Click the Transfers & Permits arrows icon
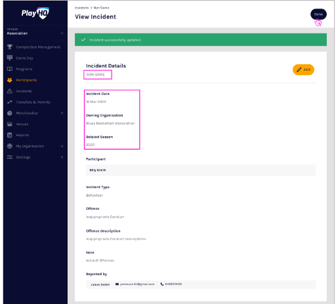The height and width of the screenshot is (304, 336). 10,102
